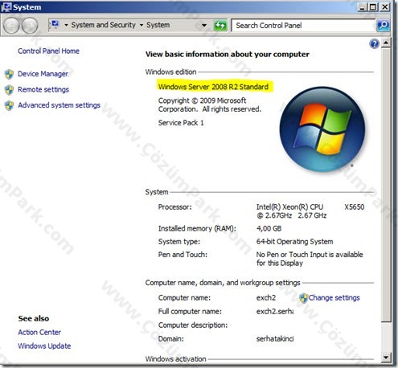
Task: Open the address bar history dropdown arrow
Action: [204, 26]
